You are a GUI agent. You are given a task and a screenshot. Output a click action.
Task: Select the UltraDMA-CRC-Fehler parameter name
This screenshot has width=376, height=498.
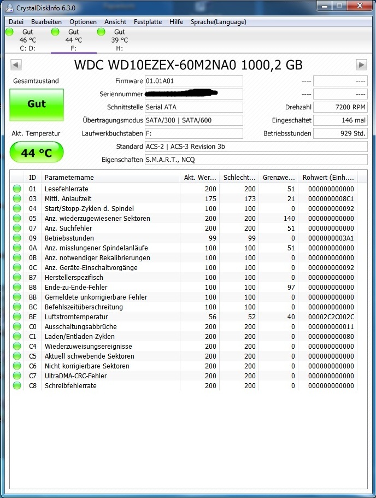75,376
